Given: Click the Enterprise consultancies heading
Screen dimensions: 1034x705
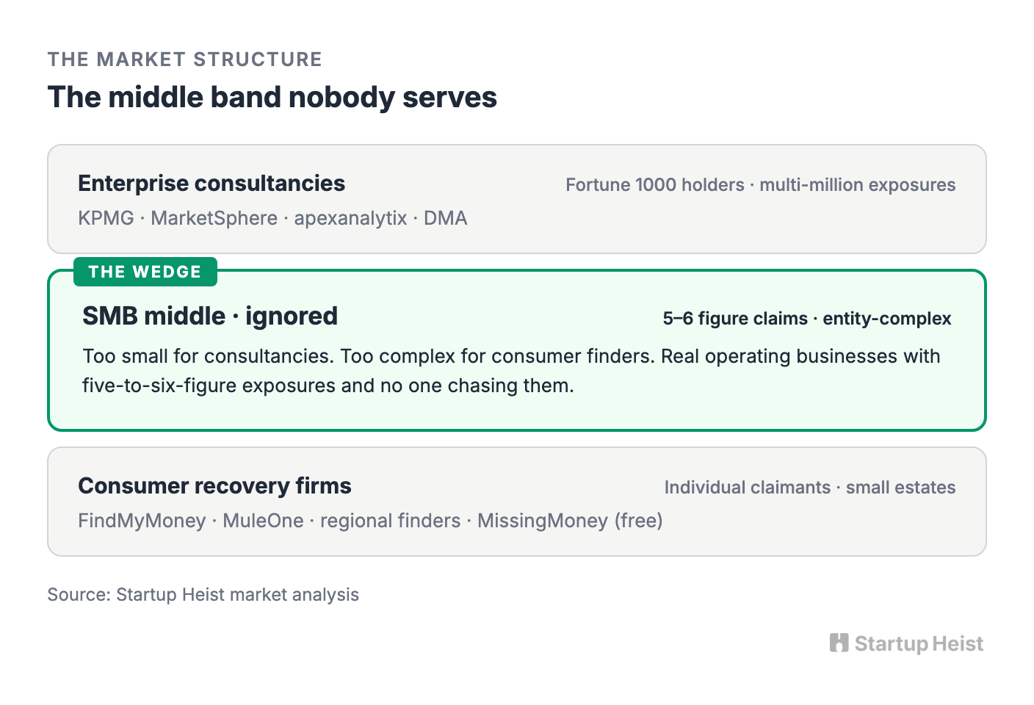Looking at the screenshot, I should 211,184.
